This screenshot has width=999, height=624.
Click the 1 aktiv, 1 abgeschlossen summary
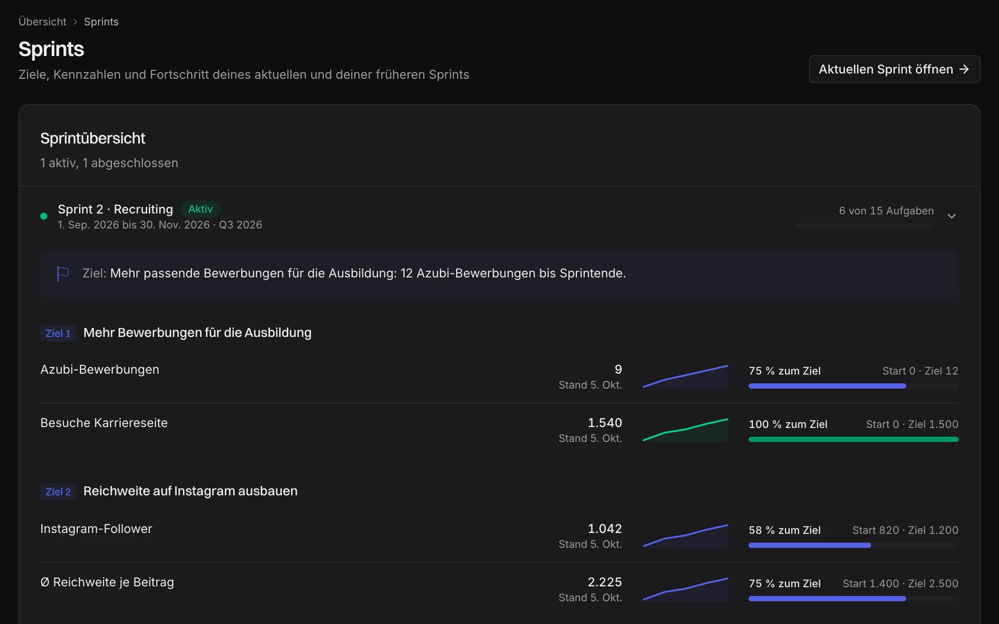coord(109,163)
